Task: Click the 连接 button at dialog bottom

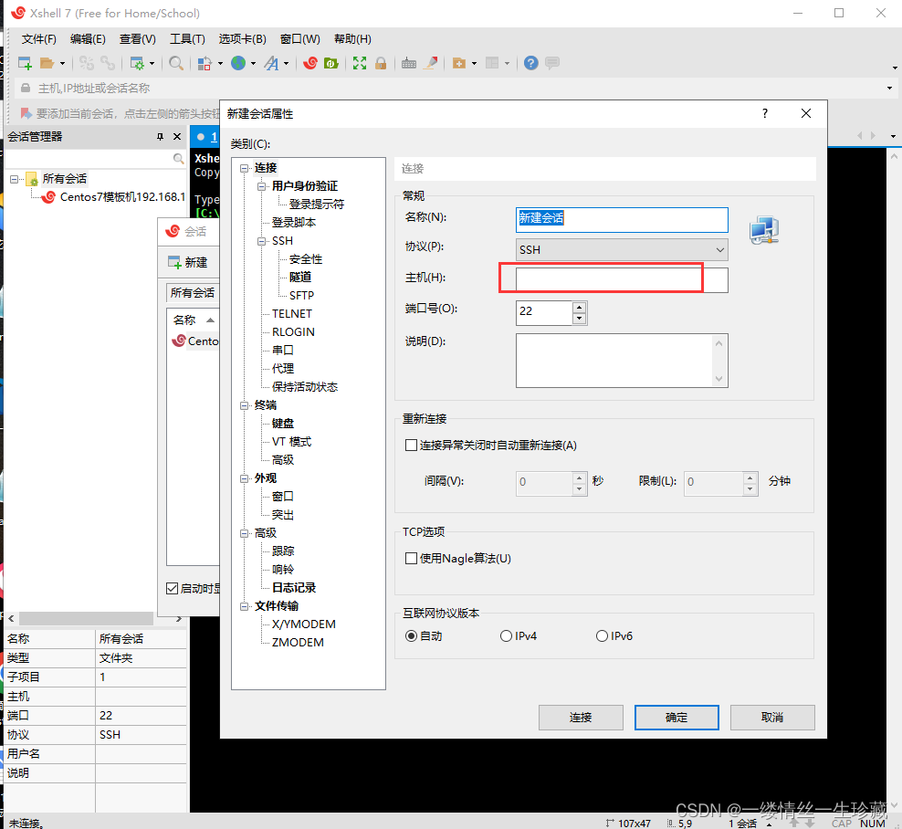Action: [x=581, y=718]
